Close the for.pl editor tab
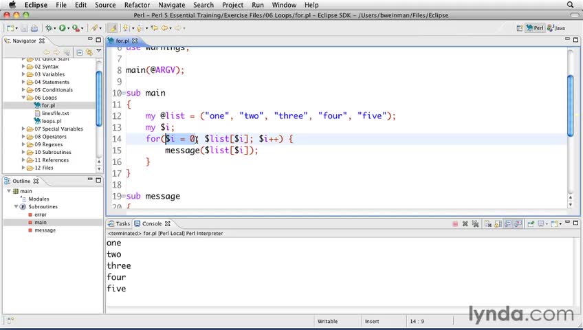The width and height of the screenshot is (583, 330). click(135, 41)
